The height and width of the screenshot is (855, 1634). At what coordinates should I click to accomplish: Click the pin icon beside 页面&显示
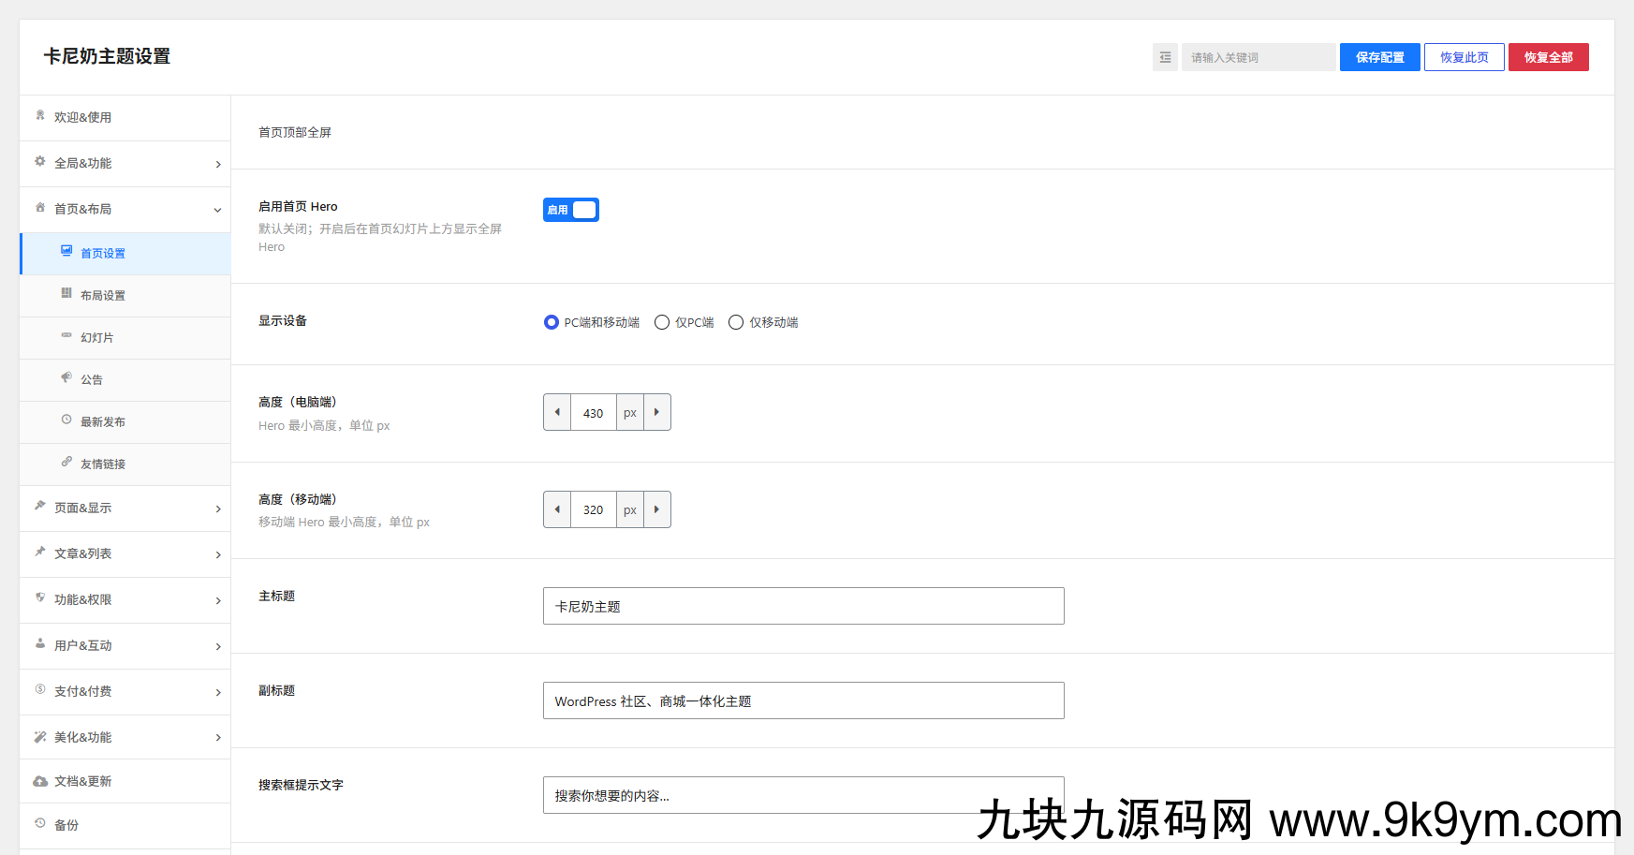(40, 506)
